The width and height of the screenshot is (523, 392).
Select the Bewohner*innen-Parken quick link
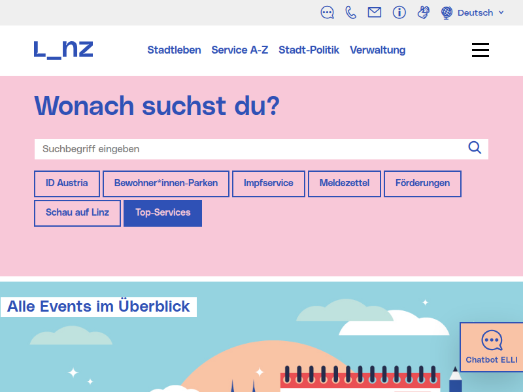click(166, 184)
